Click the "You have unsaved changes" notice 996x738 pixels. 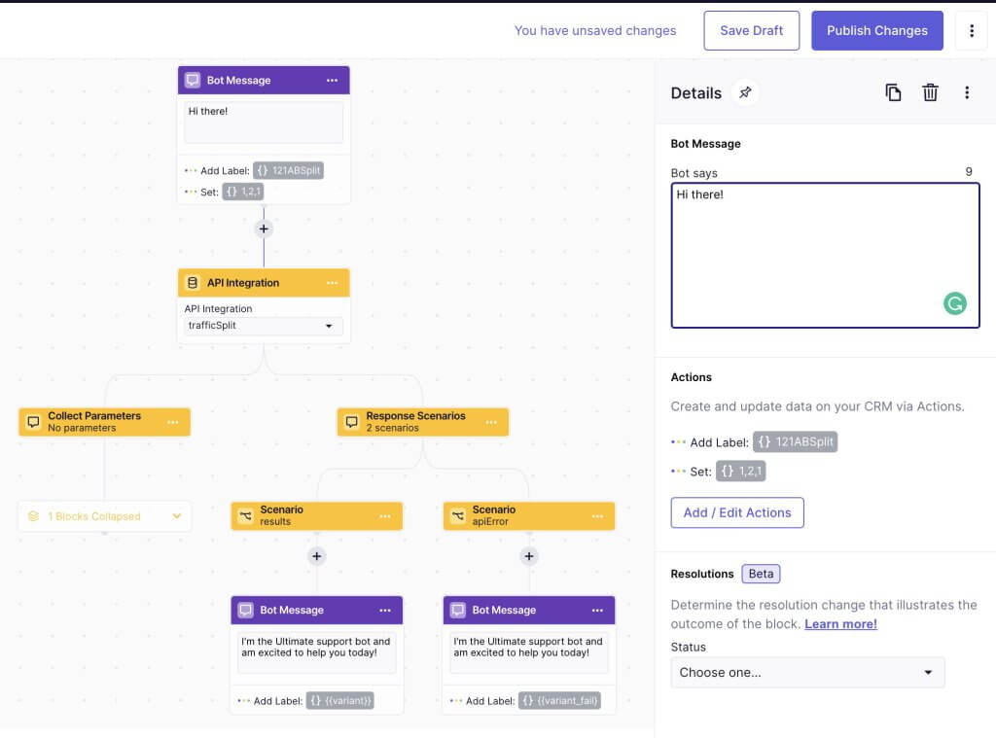click(x=595, y=30)
